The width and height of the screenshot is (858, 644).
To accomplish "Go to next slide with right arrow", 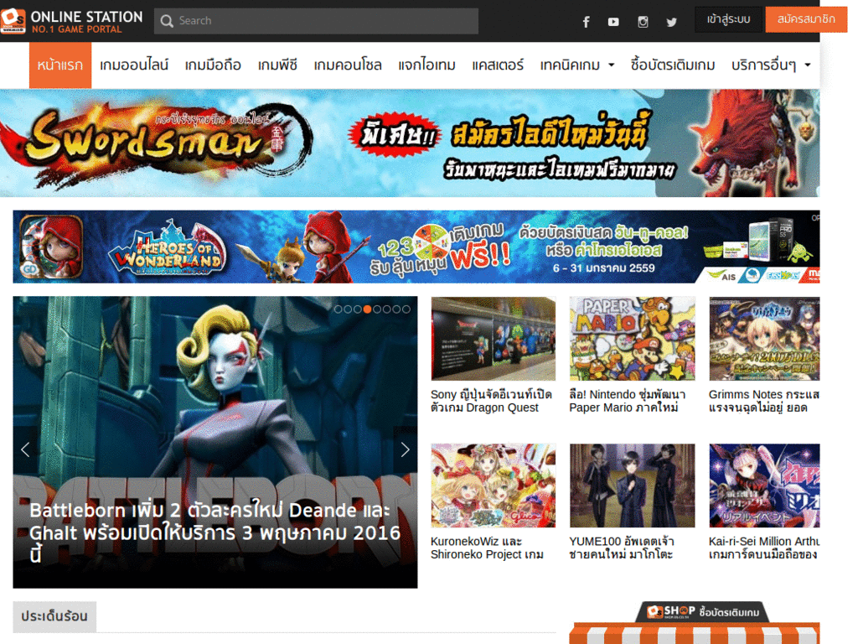I will tap(405, 449).
